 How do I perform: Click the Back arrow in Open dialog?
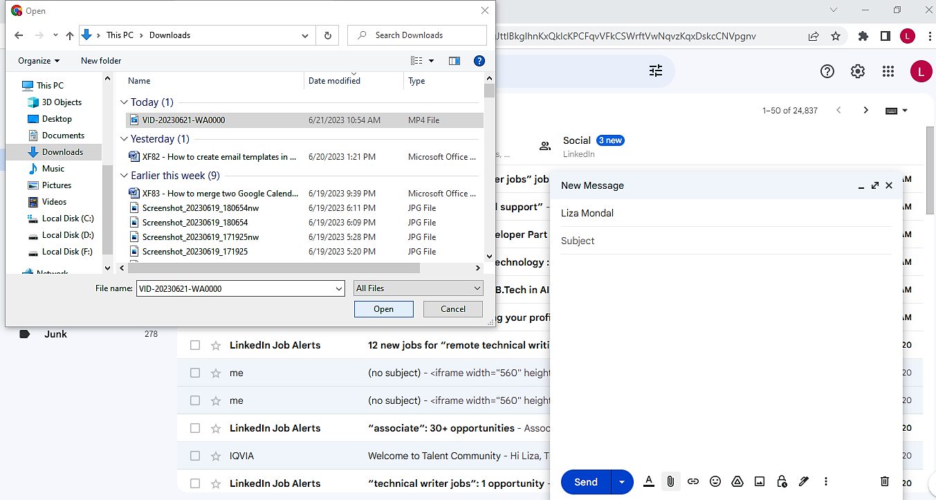[x=19, y=35]
